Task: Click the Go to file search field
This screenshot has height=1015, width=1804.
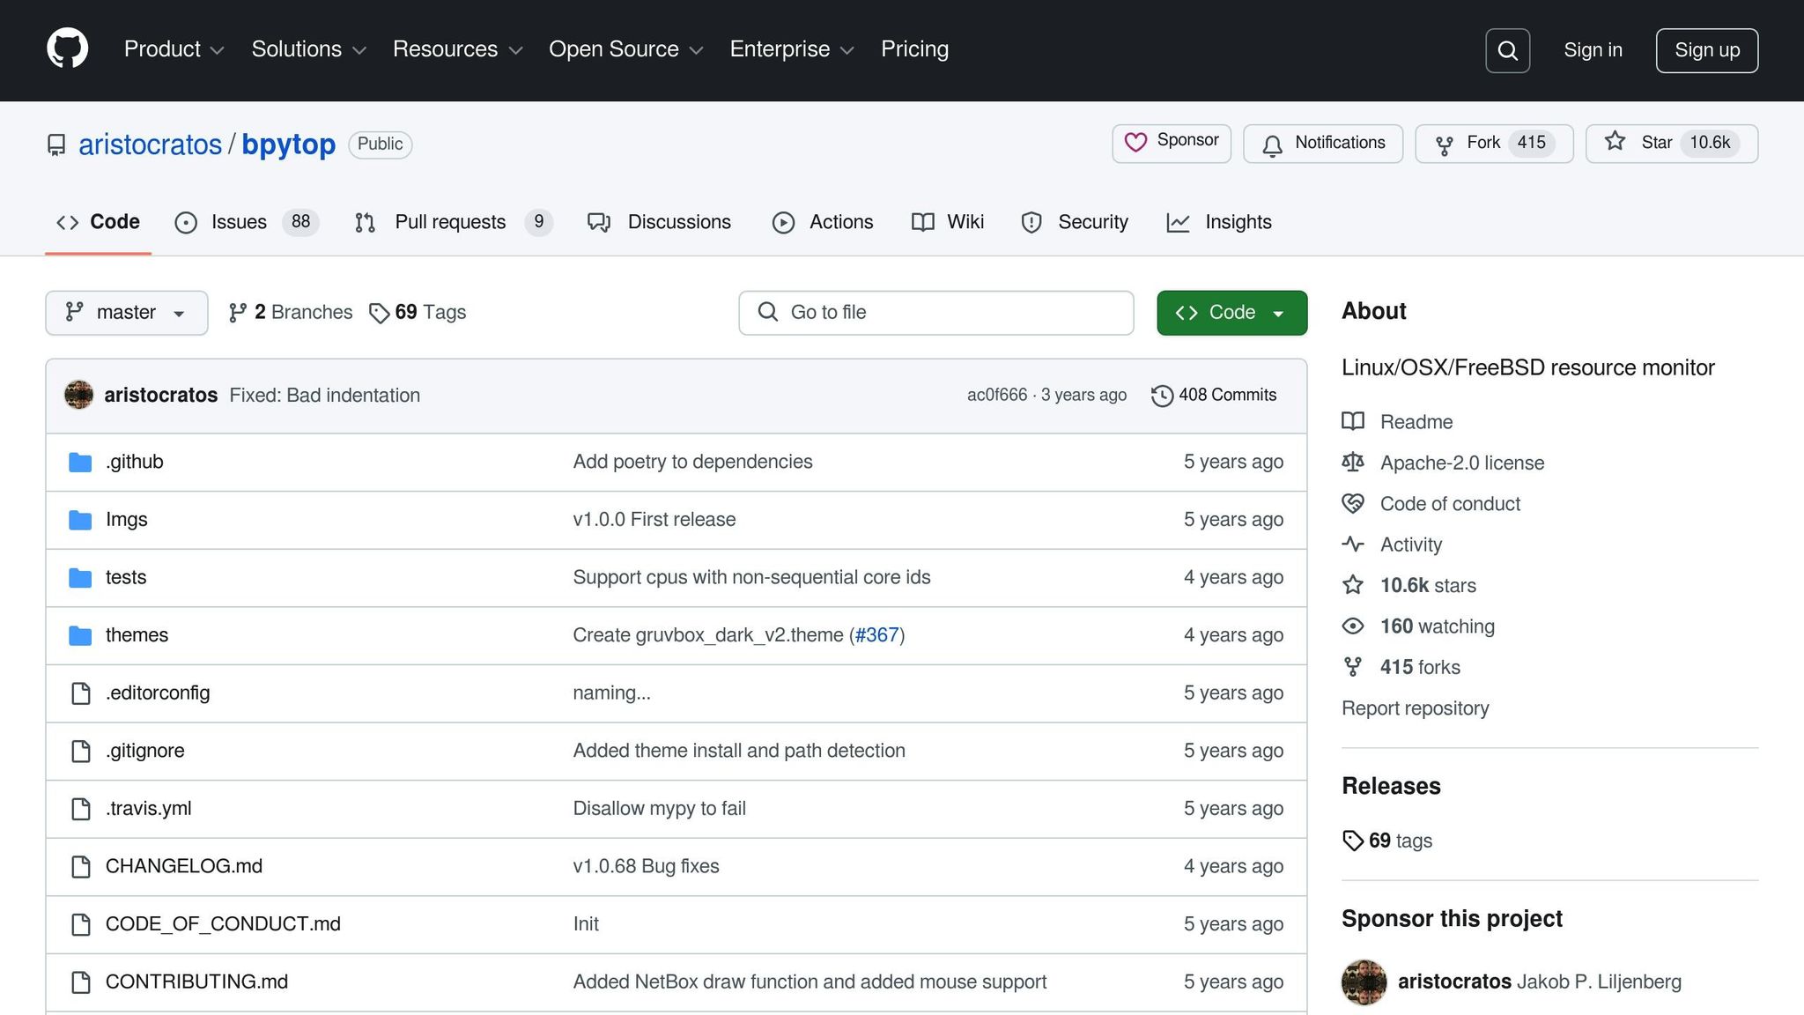Action: 935,313
